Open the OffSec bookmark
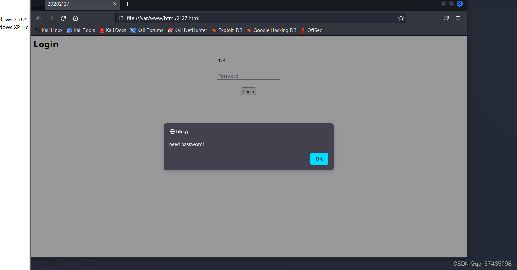The width and height of the screenshot is (517, 270). 311,30
